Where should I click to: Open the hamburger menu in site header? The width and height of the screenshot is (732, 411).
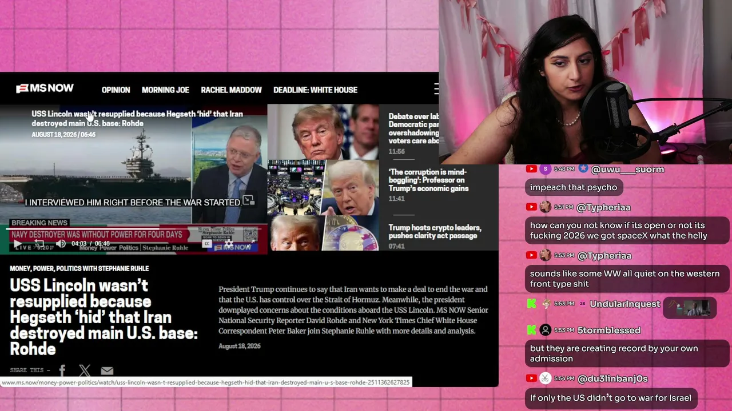[436, 89]
